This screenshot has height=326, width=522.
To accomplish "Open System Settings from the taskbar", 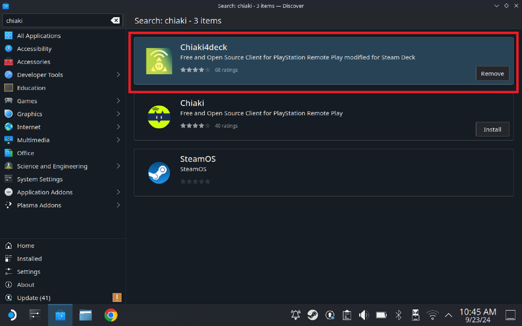I will 35,315.
